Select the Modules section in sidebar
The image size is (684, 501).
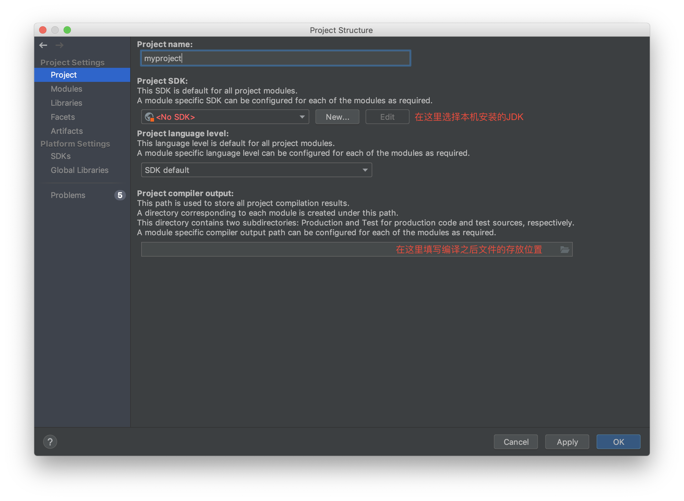66,89
